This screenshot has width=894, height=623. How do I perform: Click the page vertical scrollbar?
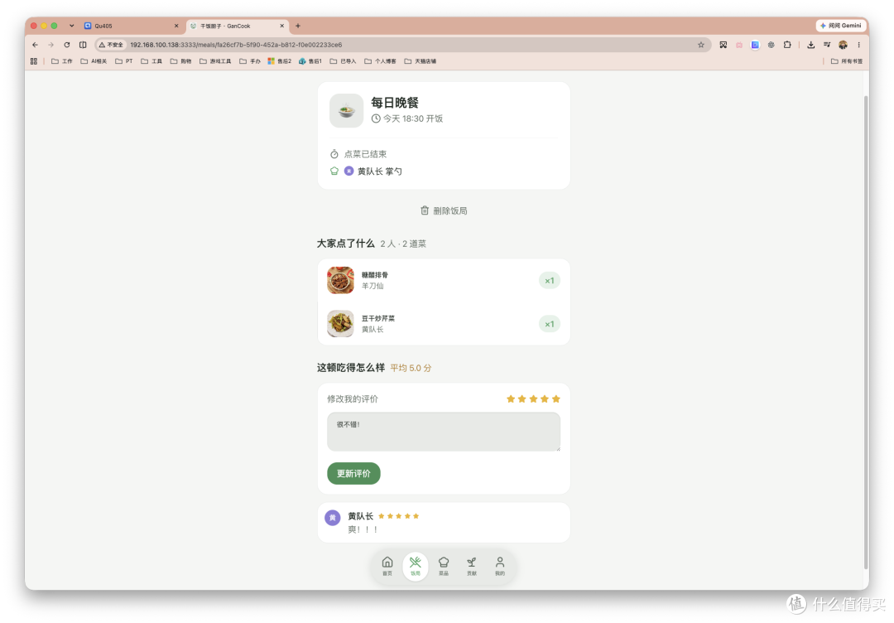point(866,331)
